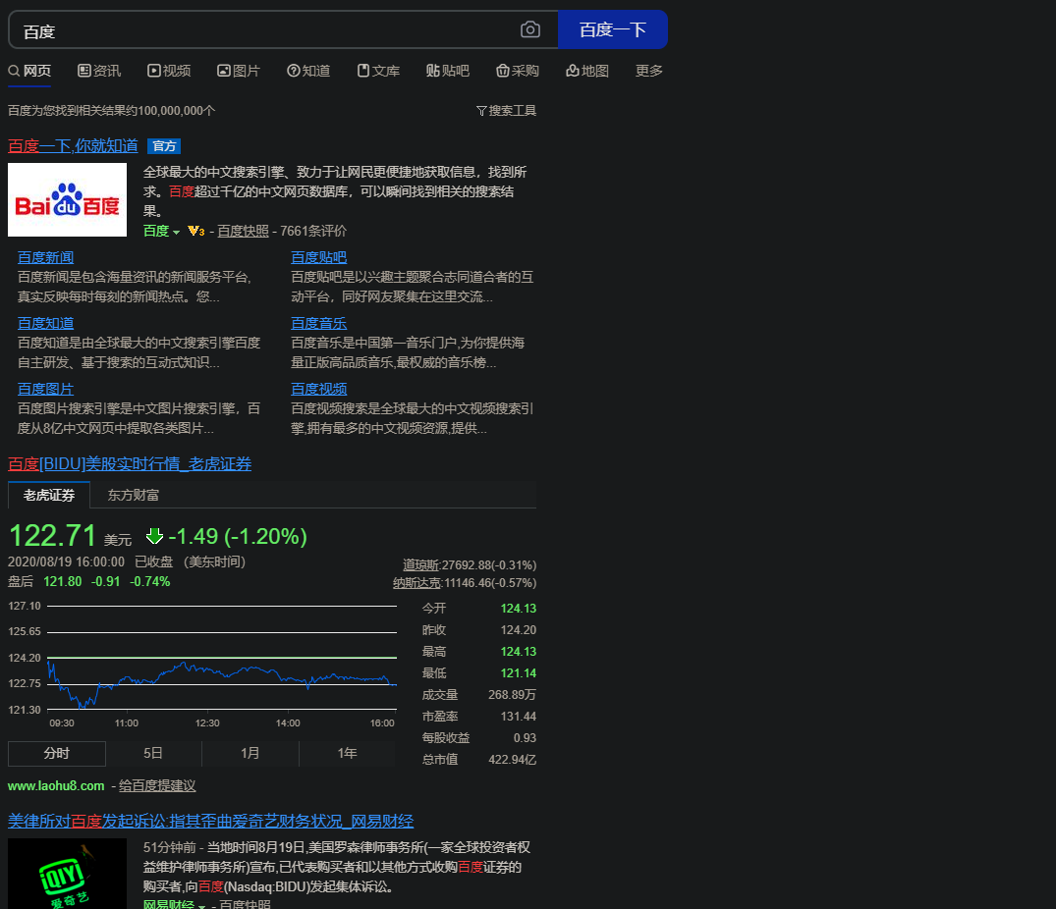Open 搜索工具 filter tools
This screenshot has height=909, width=1056.
coord(506,110)
